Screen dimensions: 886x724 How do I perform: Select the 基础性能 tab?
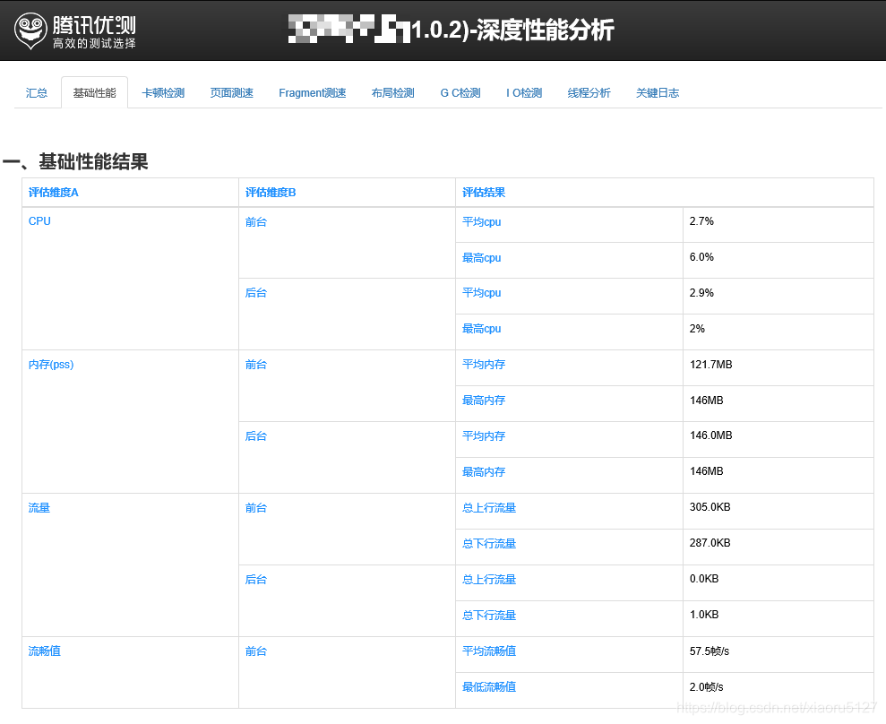[94, 92]
